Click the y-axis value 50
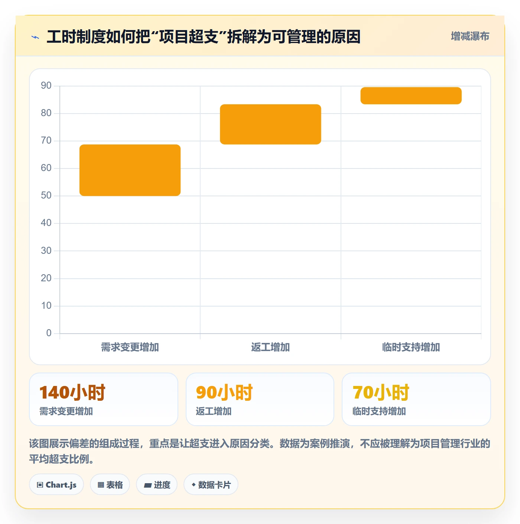 pyautogui.click(x=46, y=196)
